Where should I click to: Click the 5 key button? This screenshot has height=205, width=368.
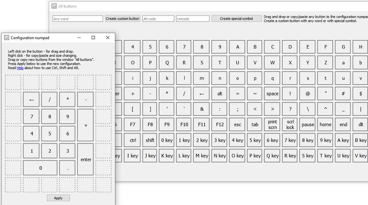pyautogui.click(x=255, y=140)
